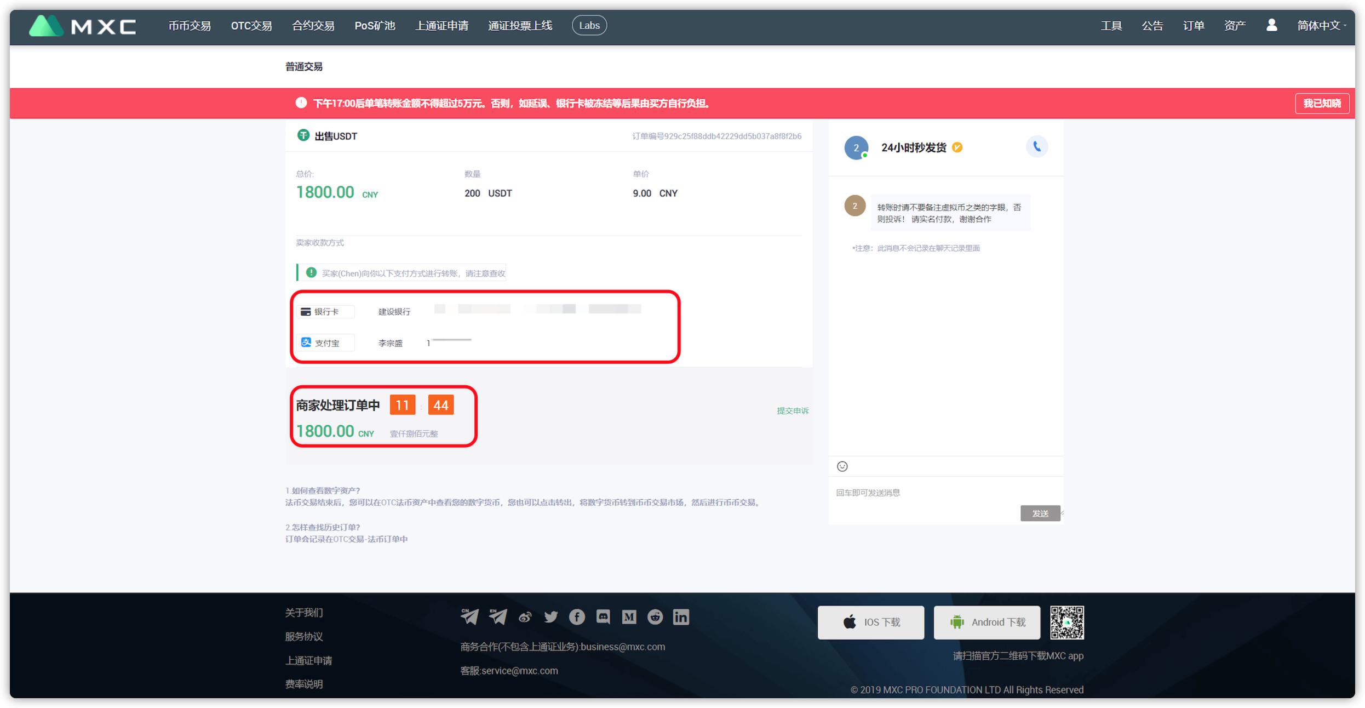Open the Facebook icon in footer

click(577, 617)
